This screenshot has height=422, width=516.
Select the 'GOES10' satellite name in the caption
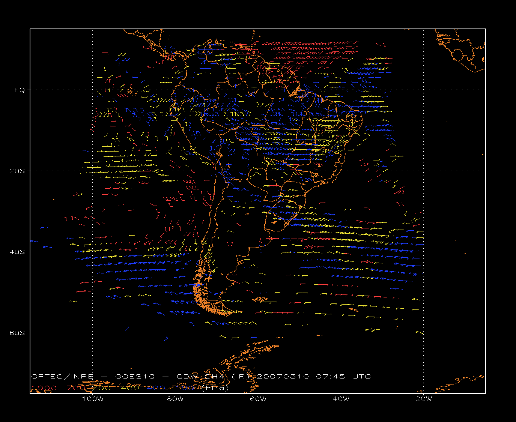tap(134, 377)
